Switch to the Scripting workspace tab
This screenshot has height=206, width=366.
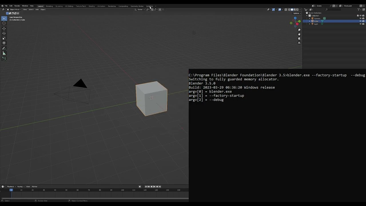149,6
